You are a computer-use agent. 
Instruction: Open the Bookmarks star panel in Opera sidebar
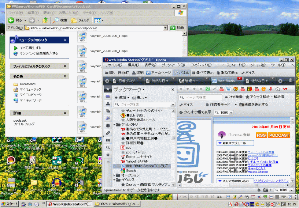point(108,89)
